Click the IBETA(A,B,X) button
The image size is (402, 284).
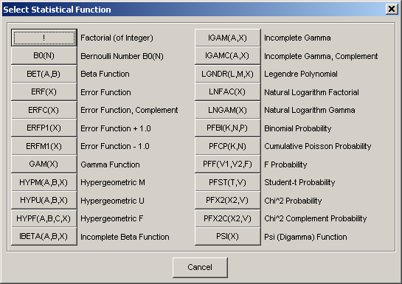tap(44, 236)
